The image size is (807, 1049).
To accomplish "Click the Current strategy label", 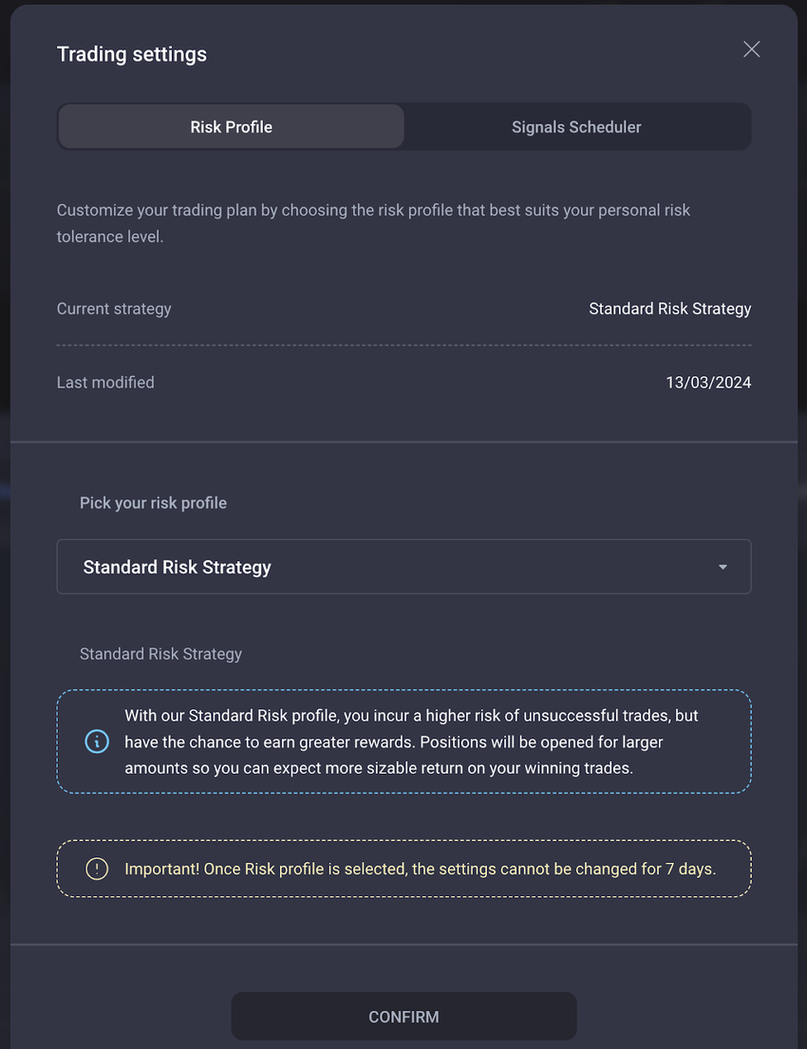I will point(114,309).
